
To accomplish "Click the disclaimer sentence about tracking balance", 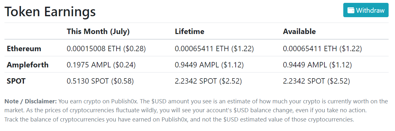I will point(179,120).
